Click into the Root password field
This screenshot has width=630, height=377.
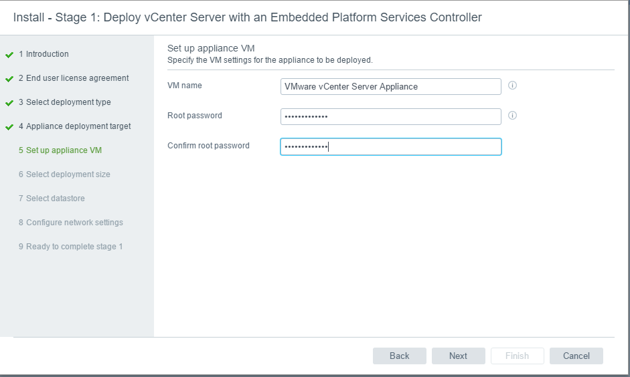point(391,117)
